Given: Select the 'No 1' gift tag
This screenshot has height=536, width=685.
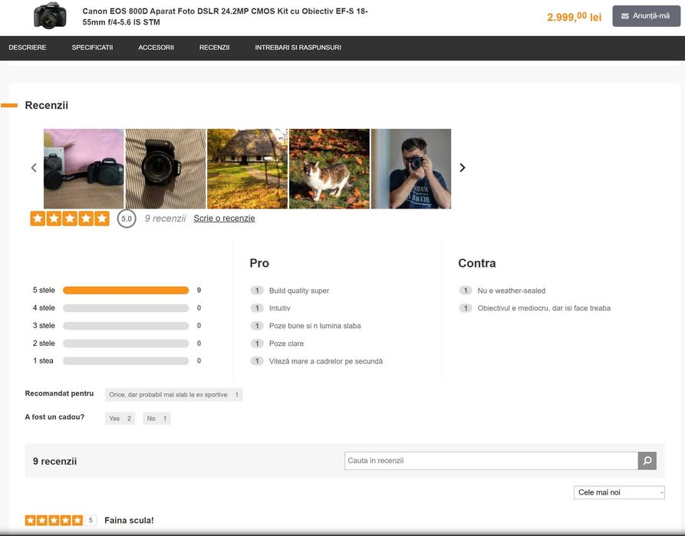Looking at the screenshot, I should coord(156,419).
